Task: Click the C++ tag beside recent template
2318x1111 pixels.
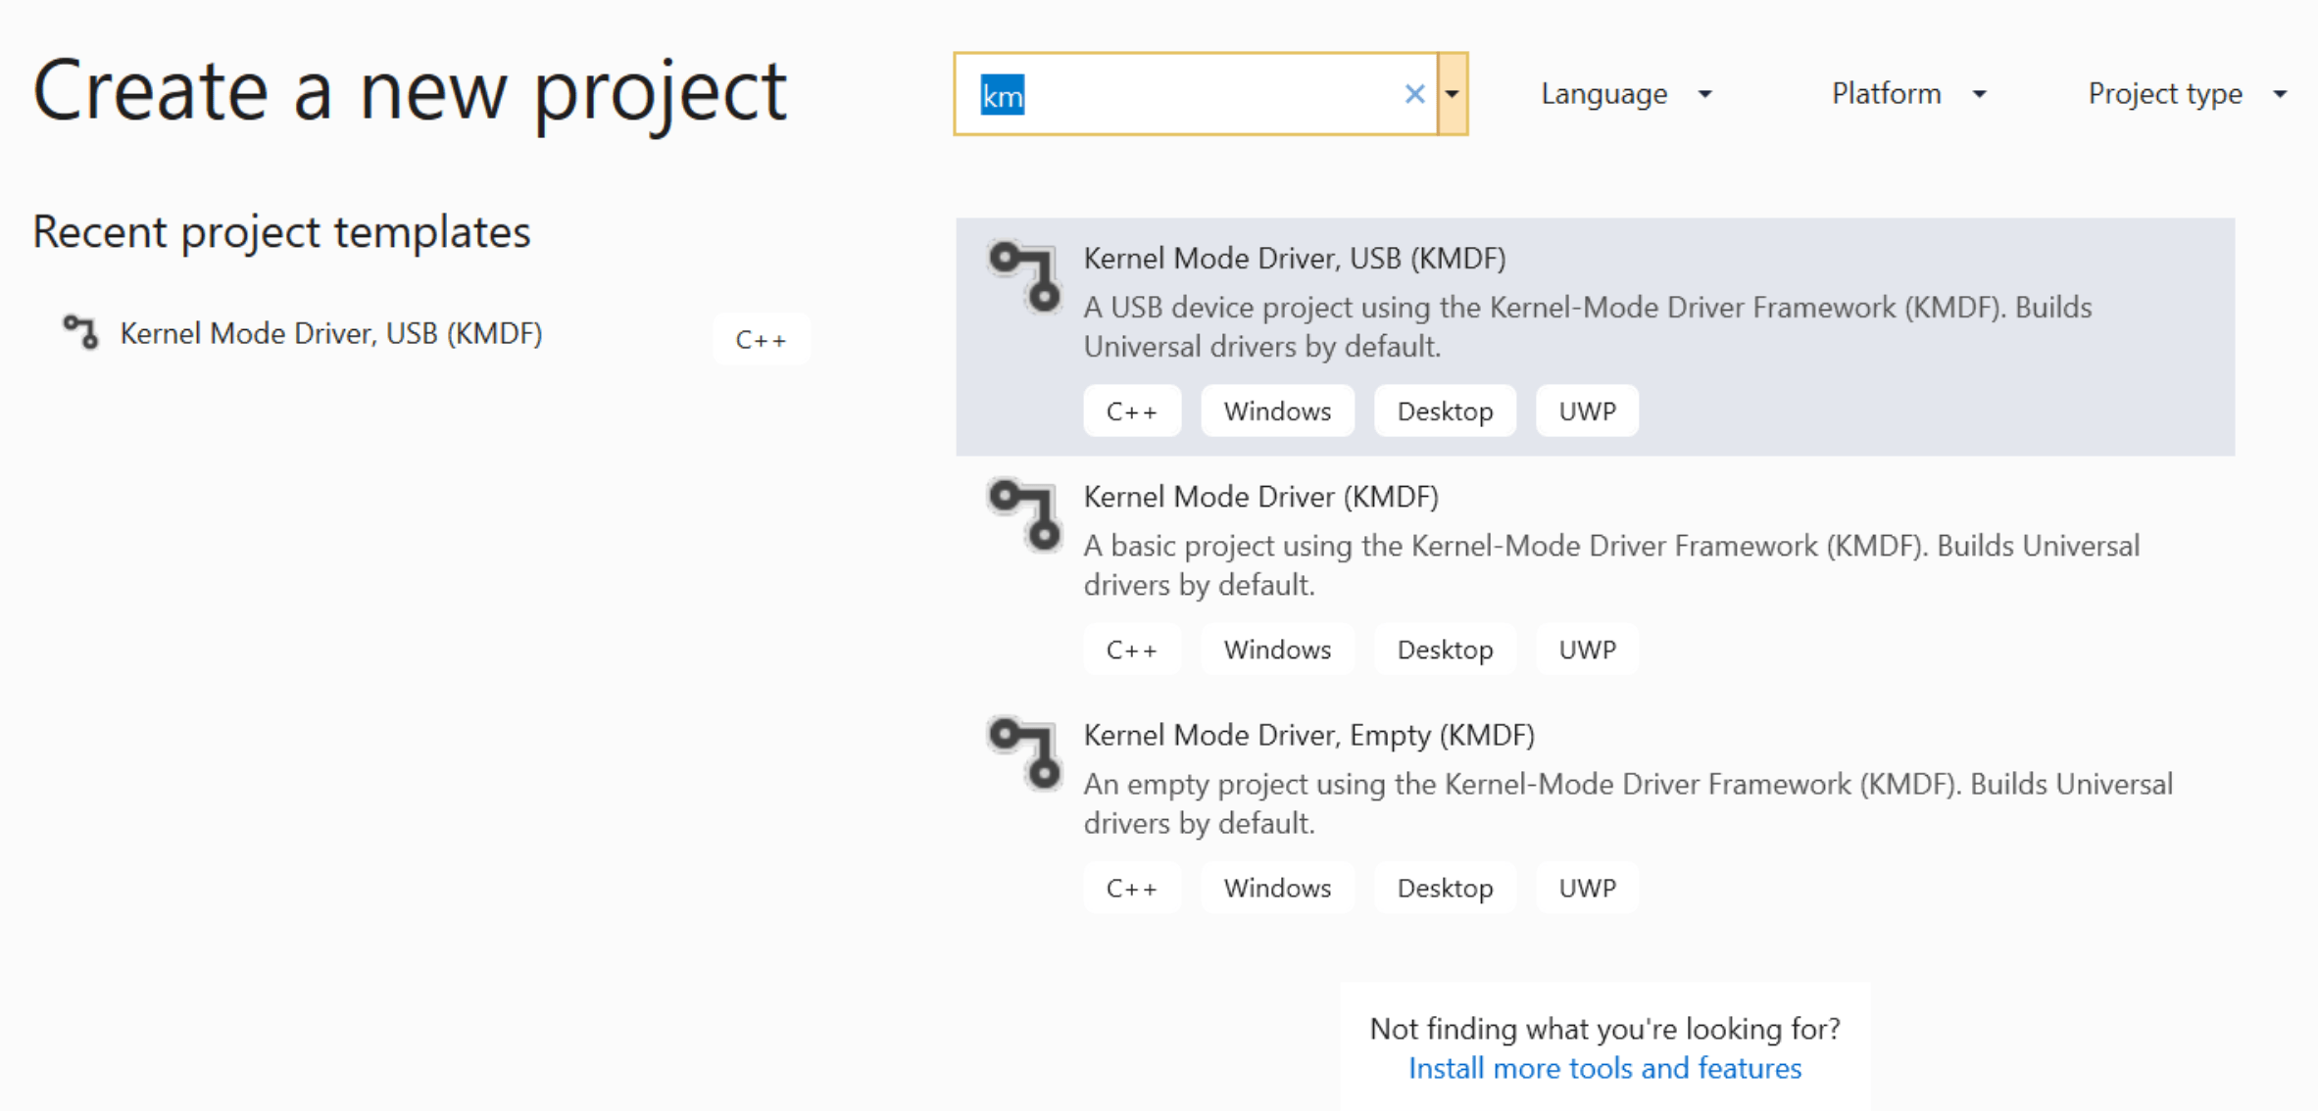Action: (761, 340)
